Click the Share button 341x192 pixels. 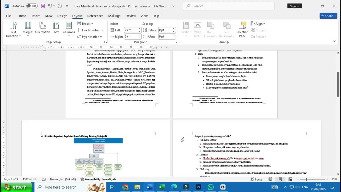(x=328, y=16)
